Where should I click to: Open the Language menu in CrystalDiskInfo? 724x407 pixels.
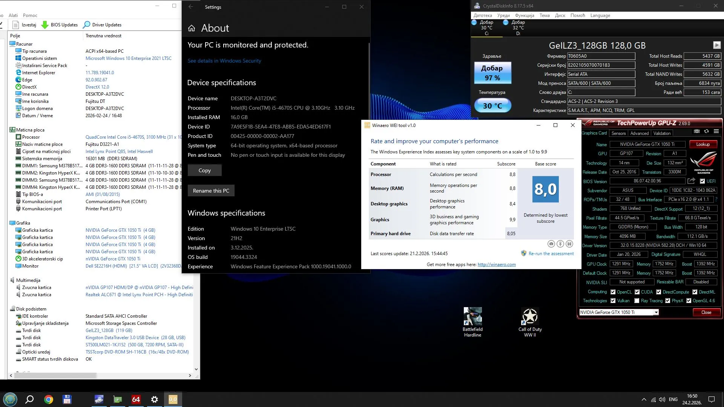tap(600, 15)
